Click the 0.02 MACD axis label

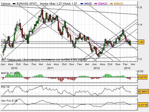click(141, 71)
